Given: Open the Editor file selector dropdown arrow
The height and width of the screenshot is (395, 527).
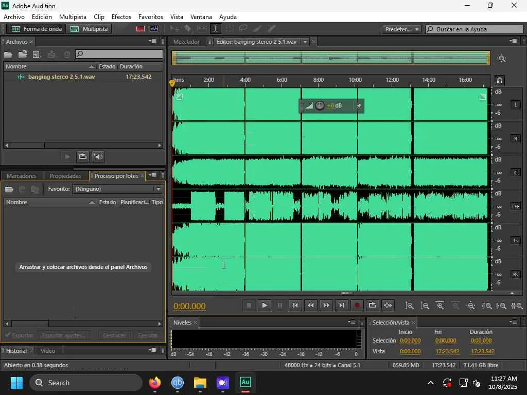Looking at the screenshot, I should coord(305,42).
